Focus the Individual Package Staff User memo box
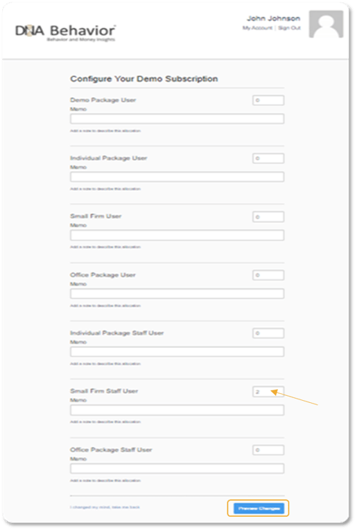The height and width of the screenshot is (530, 357). 177,352
